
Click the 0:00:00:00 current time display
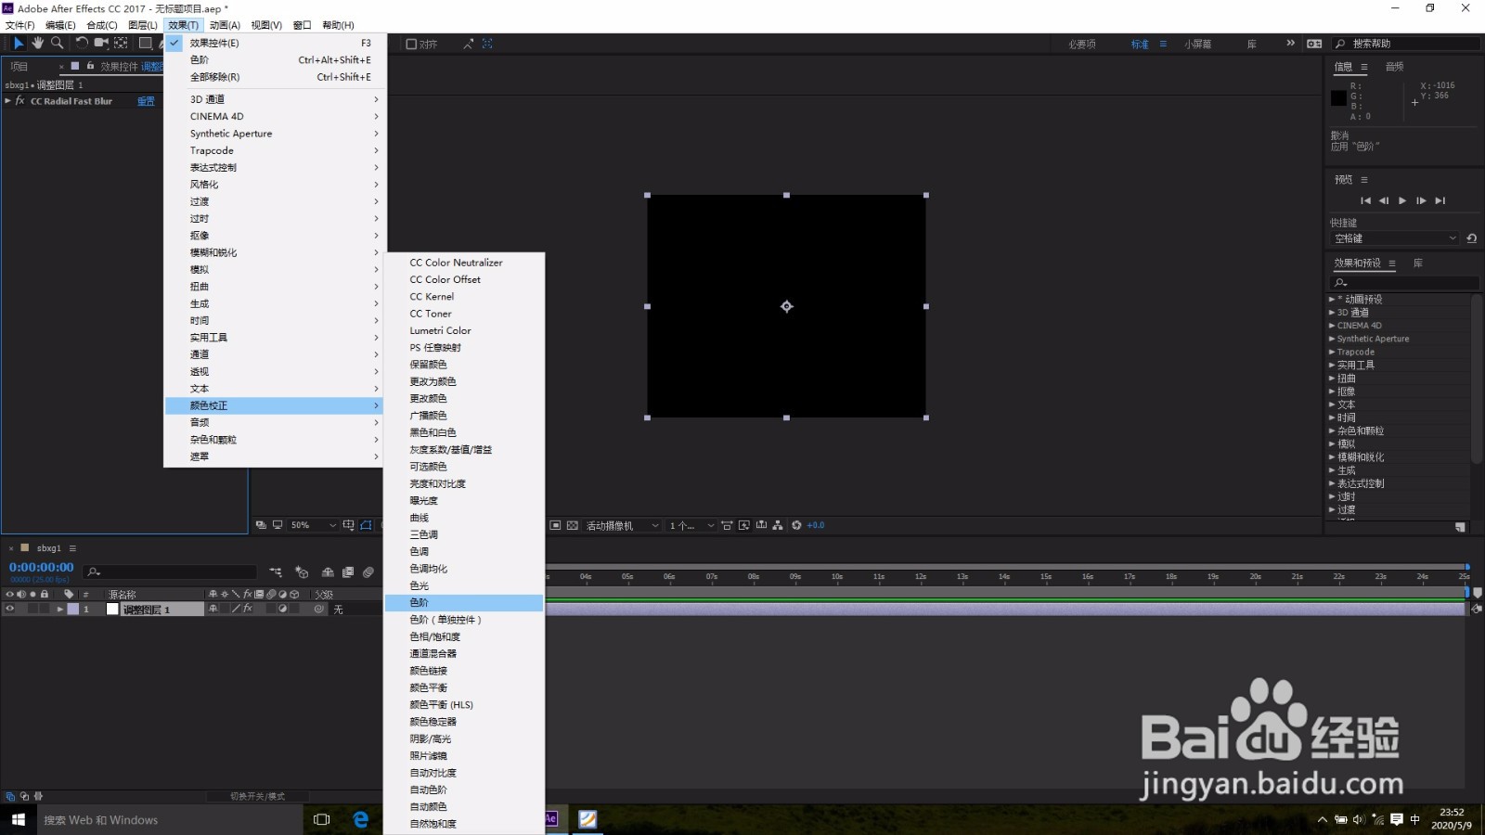[x=41, y=567]
